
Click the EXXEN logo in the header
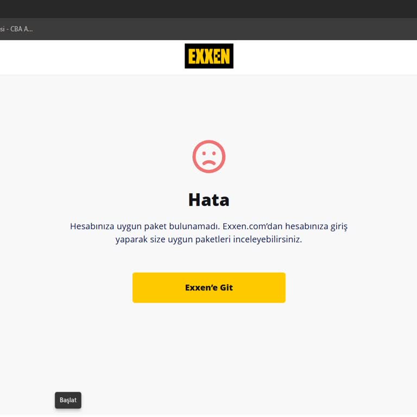(x=208, y=56)
